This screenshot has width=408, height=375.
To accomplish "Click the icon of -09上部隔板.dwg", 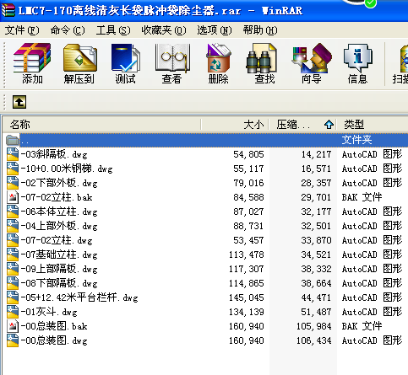I will click(13, 269).
